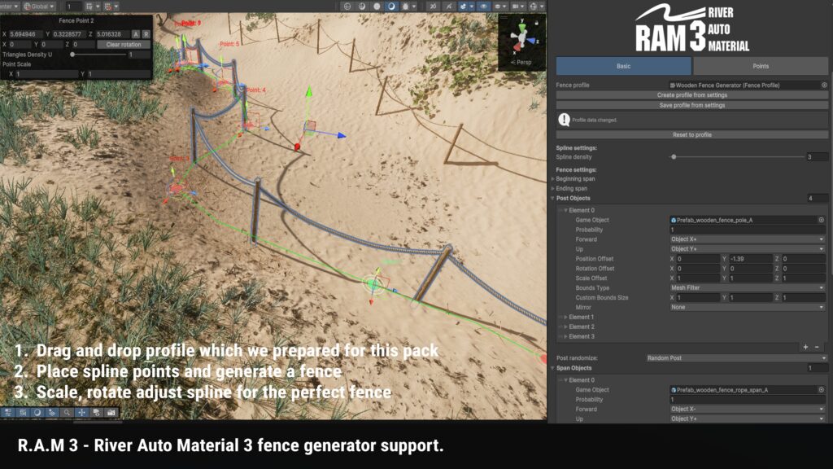Select the Basic tab

click(623, 66)
